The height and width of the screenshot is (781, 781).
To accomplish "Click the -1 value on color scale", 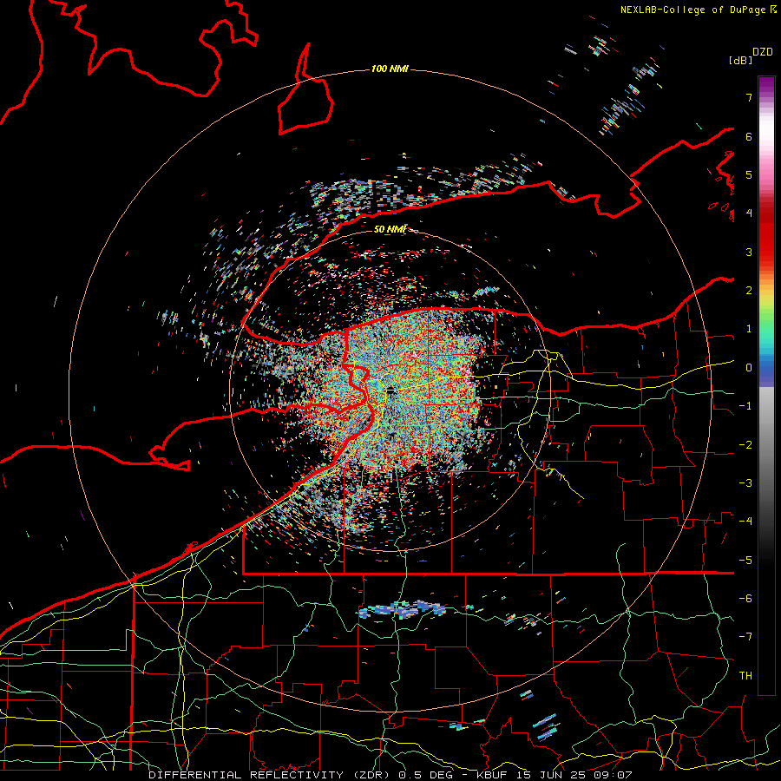I will point(745,406).
